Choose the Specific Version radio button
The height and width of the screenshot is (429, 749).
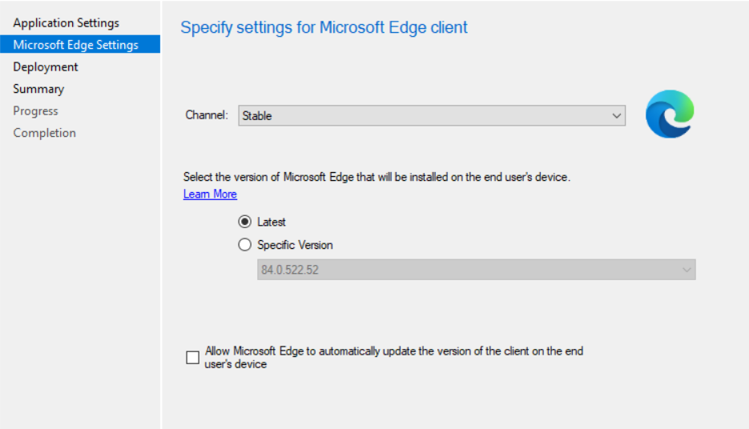pos(245,245)
